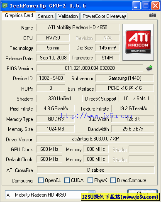
Task: Close the GPU-Z window with X
Action: pyautogui.click(x=155, y=6)
